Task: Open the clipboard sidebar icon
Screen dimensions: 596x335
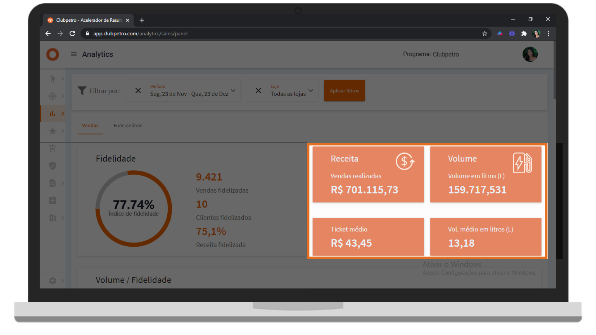Action: point(52,200)
